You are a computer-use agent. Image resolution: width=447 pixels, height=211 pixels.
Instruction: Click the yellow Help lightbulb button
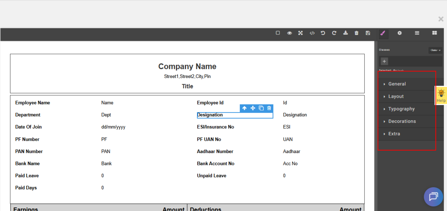pos(441,95)
